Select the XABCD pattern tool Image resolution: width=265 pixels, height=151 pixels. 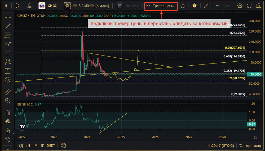(x=8, y=62)
